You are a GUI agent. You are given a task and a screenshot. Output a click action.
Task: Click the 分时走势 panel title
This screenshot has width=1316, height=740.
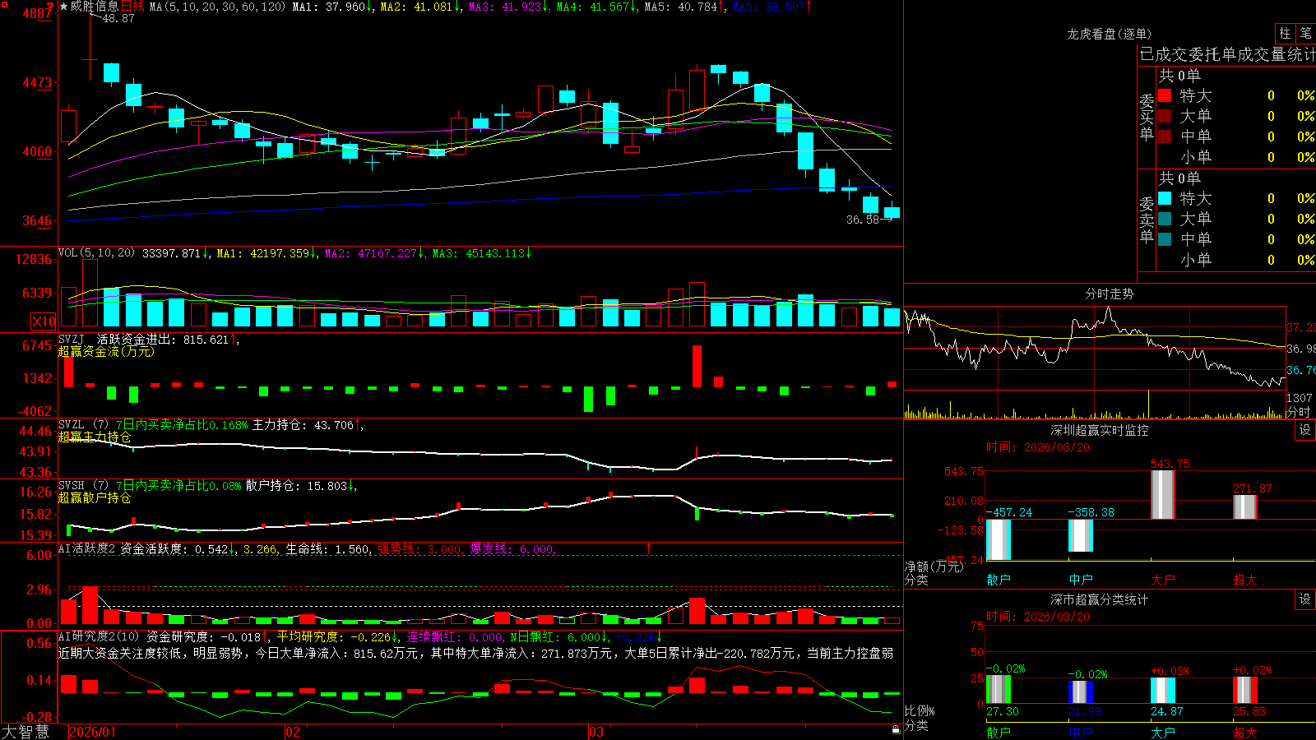(1109, 294)
